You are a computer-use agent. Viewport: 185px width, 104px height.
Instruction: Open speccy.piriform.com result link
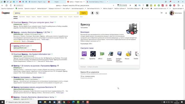click(x=21, y=46)
